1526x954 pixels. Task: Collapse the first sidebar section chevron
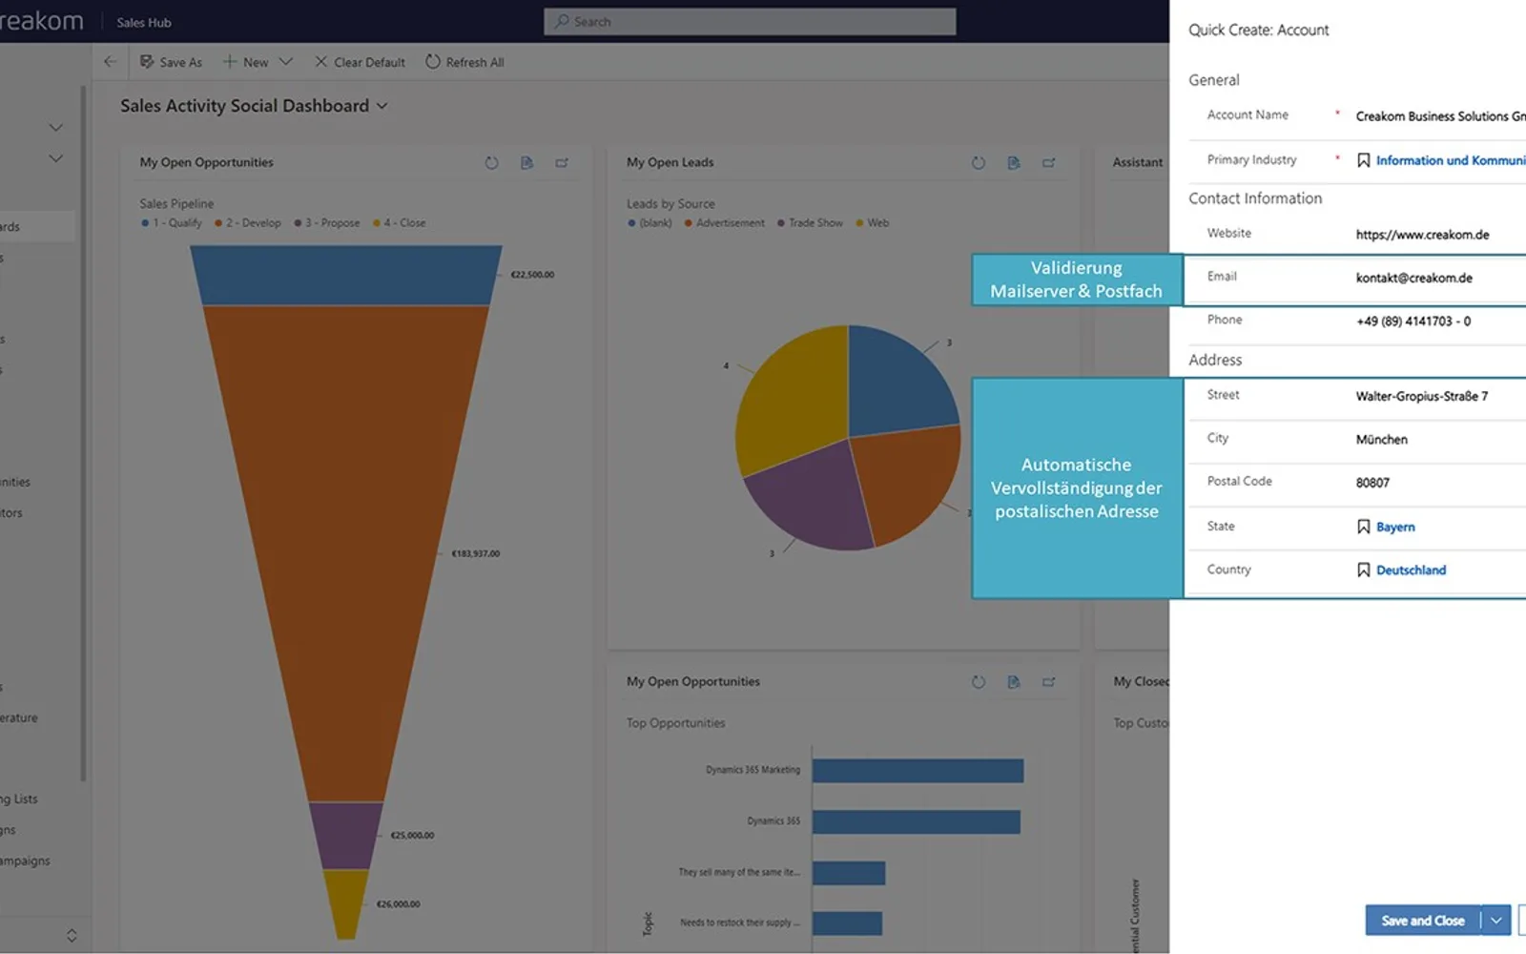[x=56, y=127]
